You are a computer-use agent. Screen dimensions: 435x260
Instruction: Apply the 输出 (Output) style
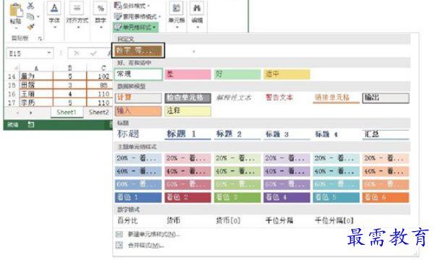[386, 97]
